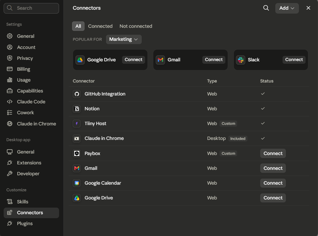The width and height of the screenshot is (318, 236).
Task: Click the Google Calendar connector name
Action: 103,183
